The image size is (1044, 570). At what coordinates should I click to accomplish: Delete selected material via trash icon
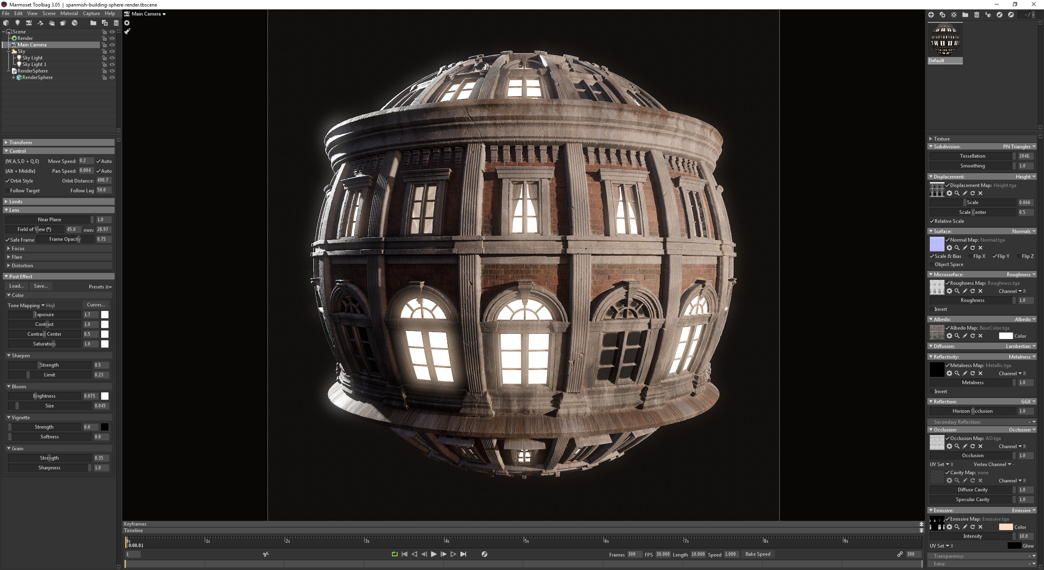[977, 15]
